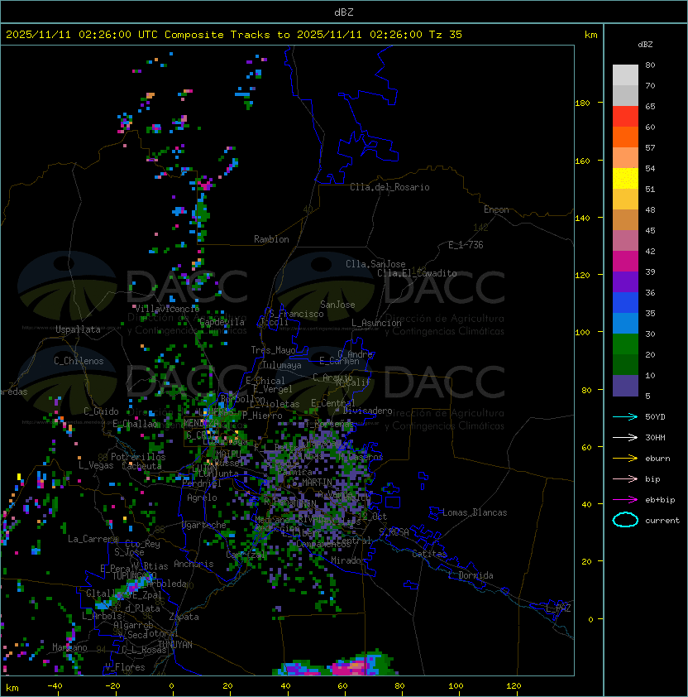Pick the purple 39-36 dBZ swatch

[x=625, y=281]
